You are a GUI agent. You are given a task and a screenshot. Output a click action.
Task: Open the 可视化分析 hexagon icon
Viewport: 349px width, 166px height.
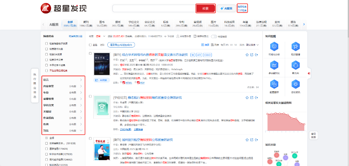coord(274,47)
